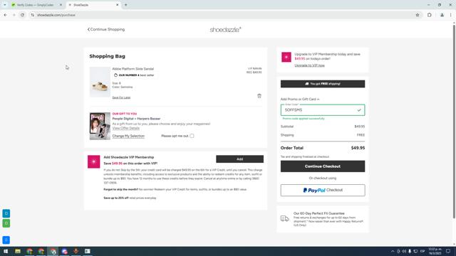This screenshot has height=256, width=456.
Task: Open the microphone recorder app on the taskbar
Action: 76,251
